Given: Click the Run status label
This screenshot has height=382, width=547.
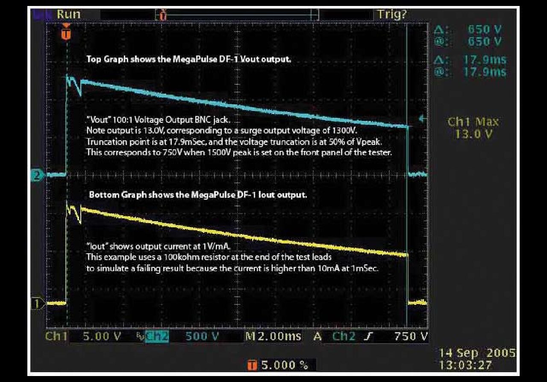Looking at the screenshot, I should click(x=68, y=14).
